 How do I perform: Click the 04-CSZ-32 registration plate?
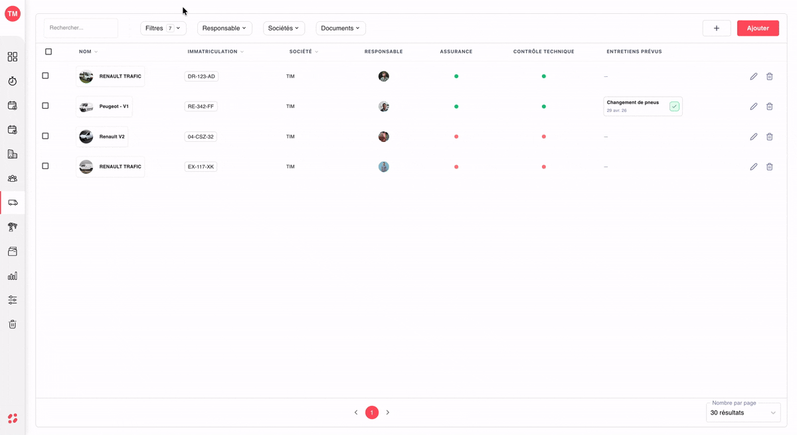201,137
